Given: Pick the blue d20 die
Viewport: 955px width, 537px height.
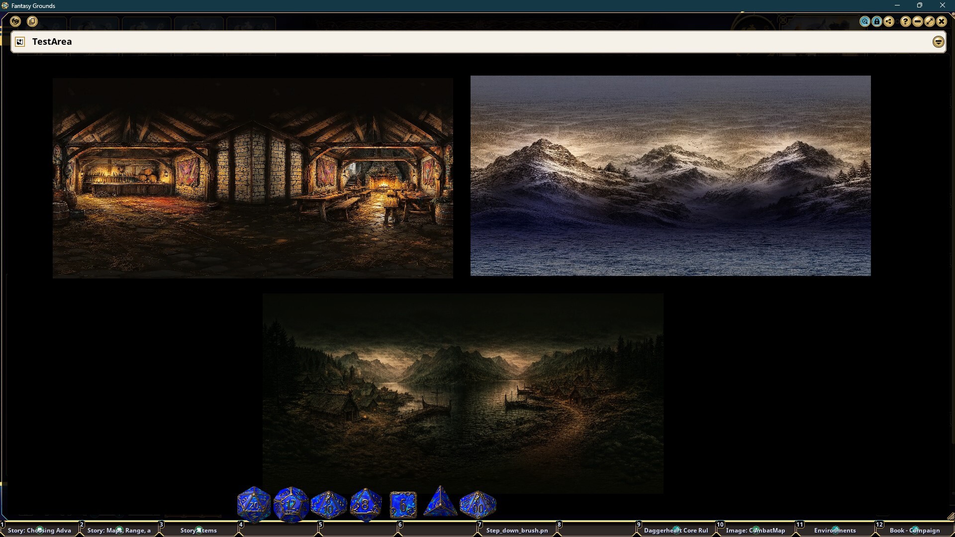Looking at the screenshot, I should [254, 505].
